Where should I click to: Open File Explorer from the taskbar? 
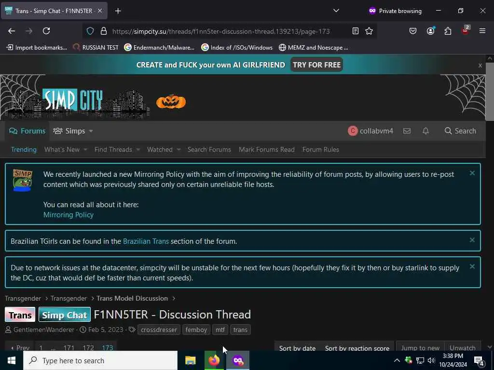coord(190,360)
